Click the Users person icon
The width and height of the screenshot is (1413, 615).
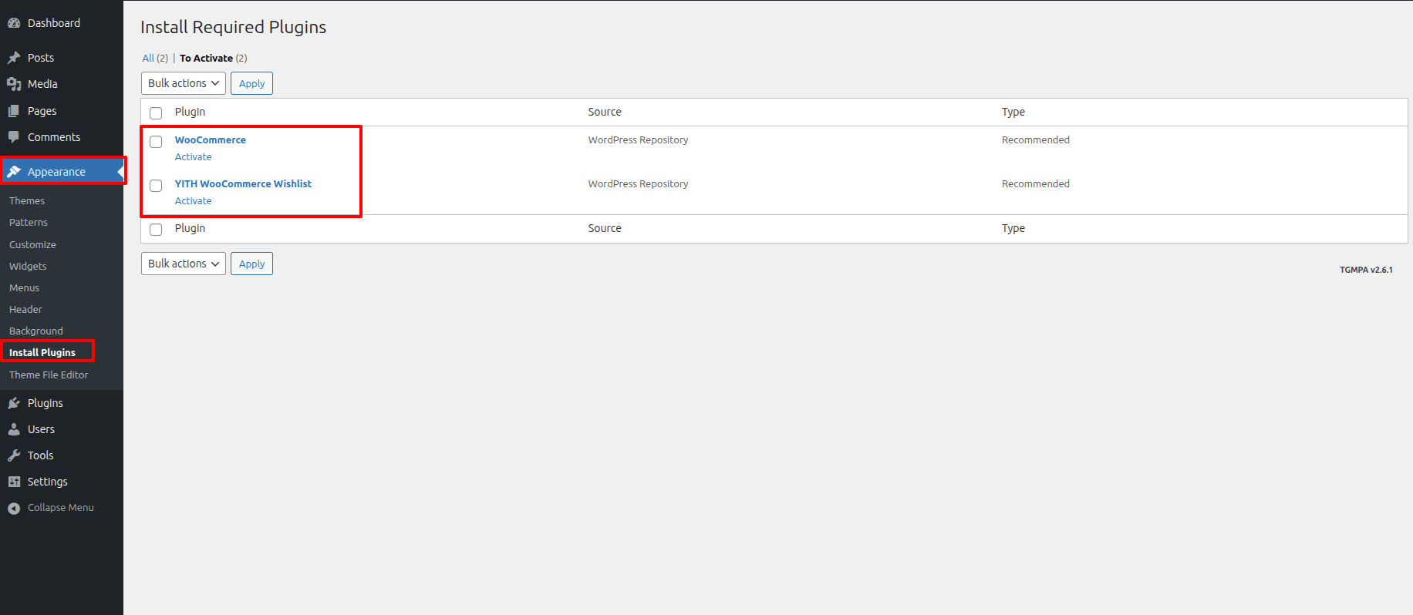click(x=14, y=429)
